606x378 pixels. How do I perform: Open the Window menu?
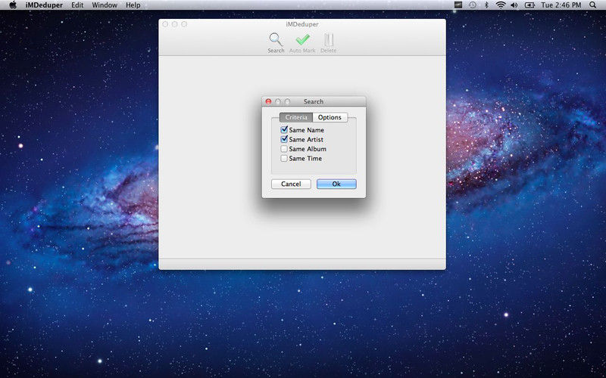(105, 5)
